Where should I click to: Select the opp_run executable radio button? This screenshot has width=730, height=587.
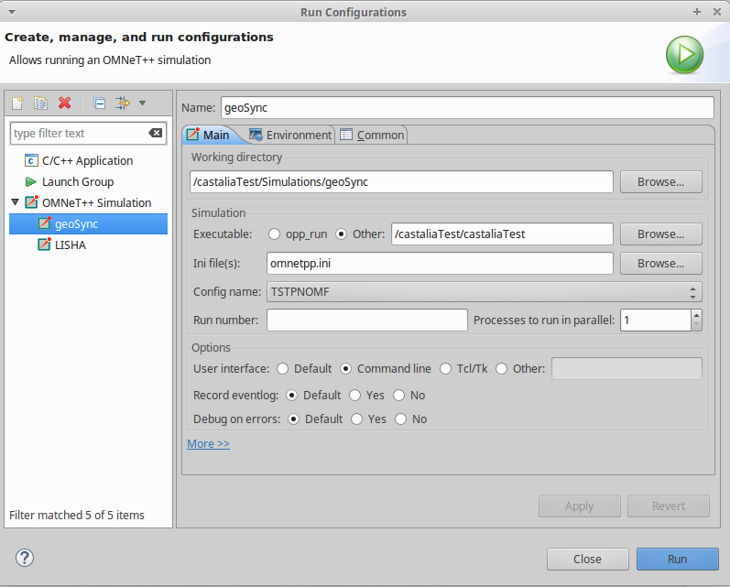(274, 234)
